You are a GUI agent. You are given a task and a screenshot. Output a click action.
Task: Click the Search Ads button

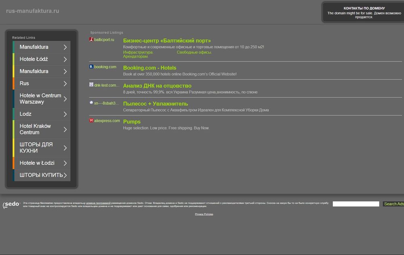tap(393, 204)
